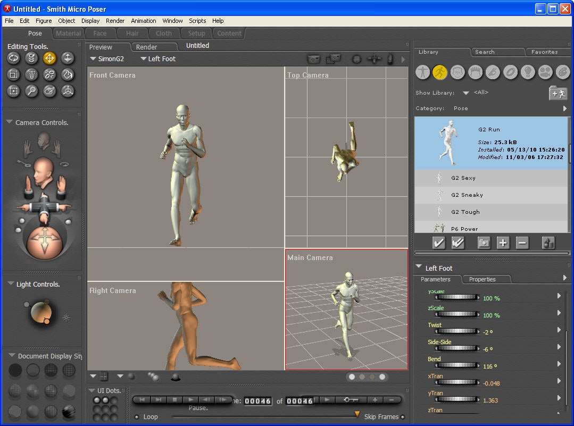Open the Animation menu
Viewport: 574px width, 426px height.
[144, 21]
